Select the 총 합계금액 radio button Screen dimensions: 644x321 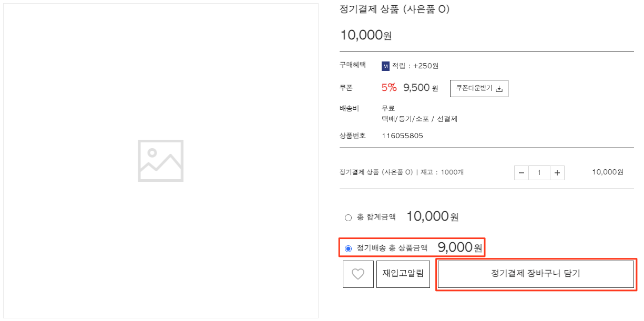[348, 218]
